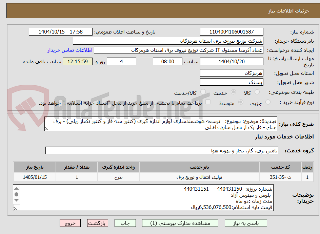Click the remaining time field 12:15:59
Image resolution: width=320 pixels, height=234 pixels.
click(x=78, y=61)
